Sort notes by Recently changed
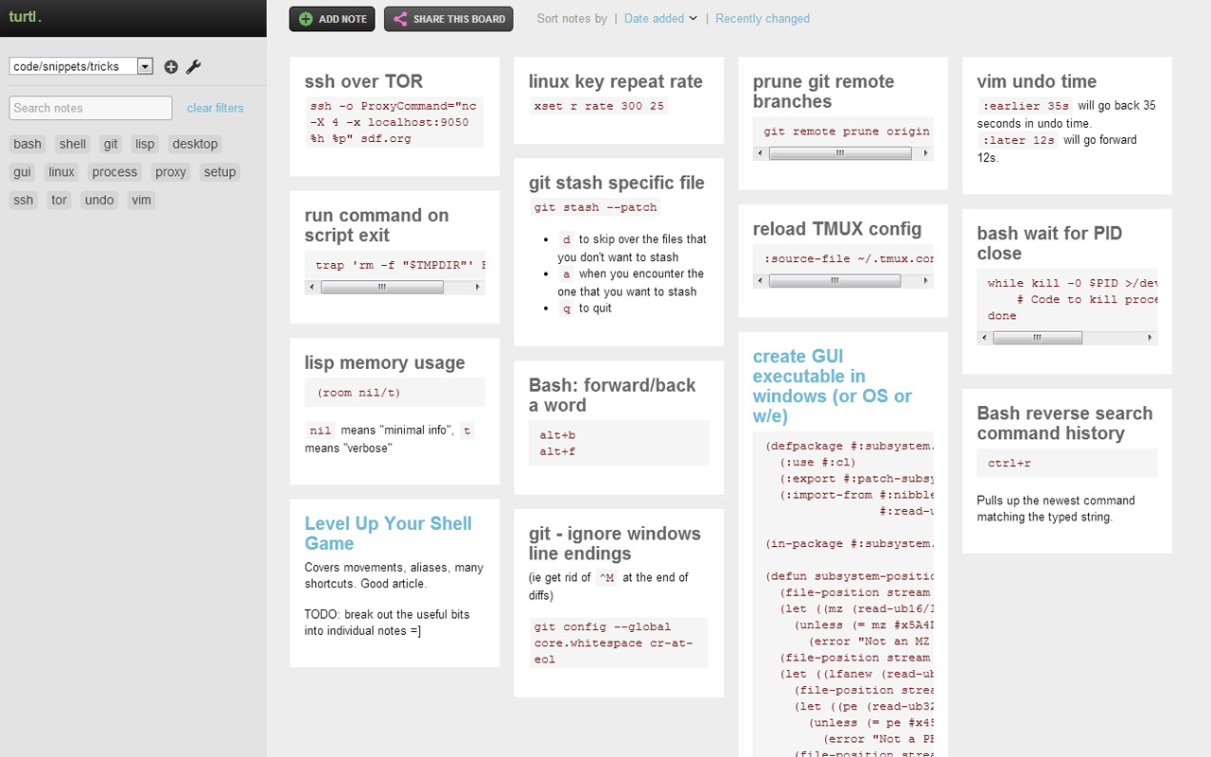 click(763, 18)
